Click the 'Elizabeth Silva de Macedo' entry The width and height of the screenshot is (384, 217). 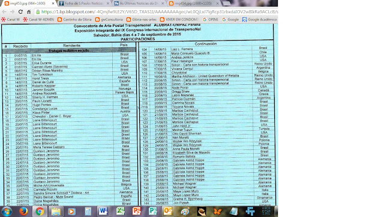191,152
